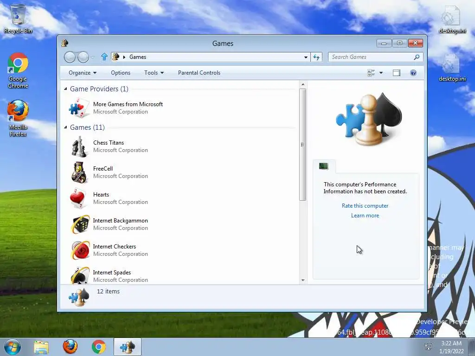Click the Rate this computer link

click(365, 205)
